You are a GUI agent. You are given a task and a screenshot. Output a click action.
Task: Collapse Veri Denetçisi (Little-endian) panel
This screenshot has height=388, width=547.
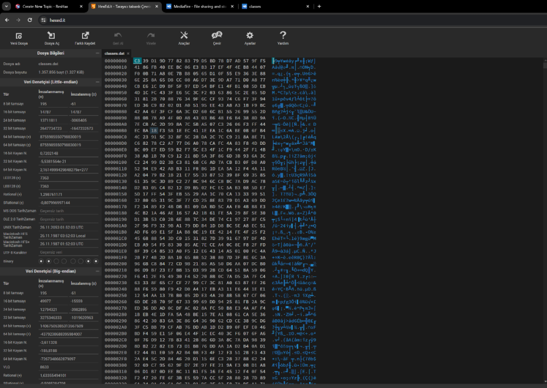coord(97,82)
